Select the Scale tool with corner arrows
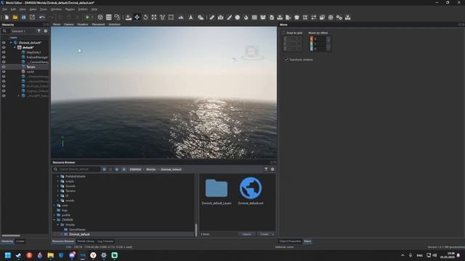This screenshot has height=261, width=465. [154, 17]
